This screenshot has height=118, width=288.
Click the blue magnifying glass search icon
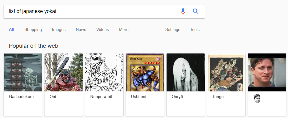click(195, 11)
